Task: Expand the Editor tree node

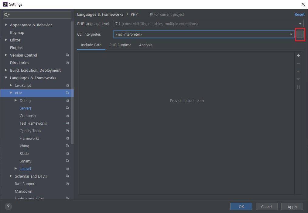Action: coord(6,40)
